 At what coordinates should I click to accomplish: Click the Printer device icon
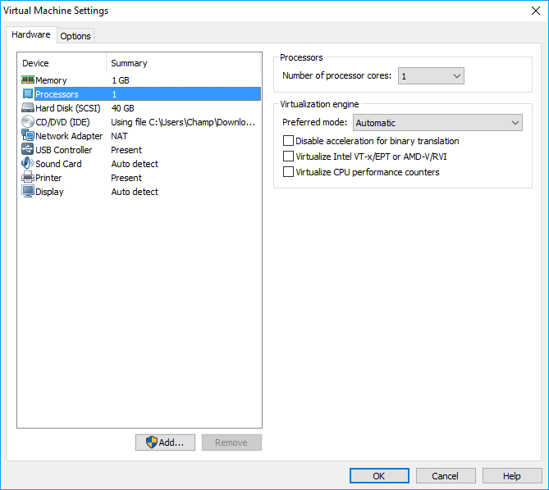(x=28, y=177)
